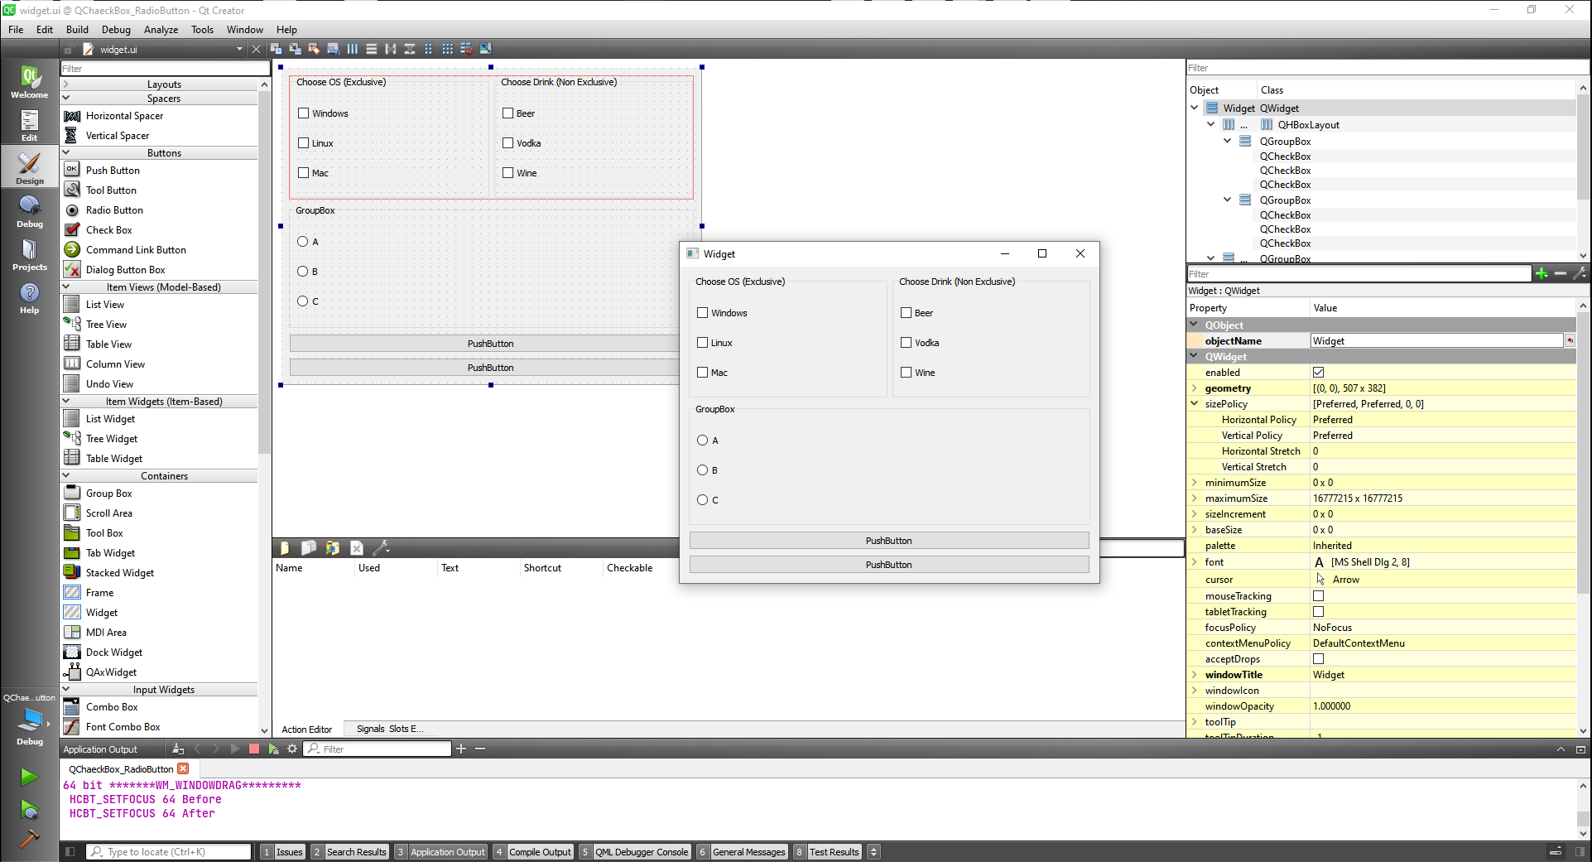Stop the running program (red square)

click(254, 749)
